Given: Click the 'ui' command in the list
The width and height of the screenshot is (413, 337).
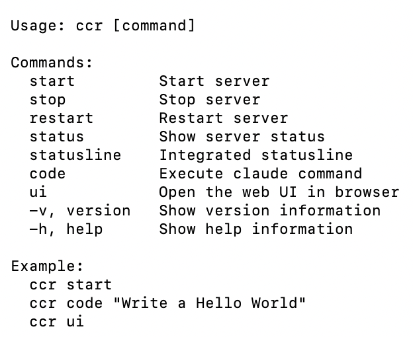Looking at the screenshot, I should coord(38,192).
